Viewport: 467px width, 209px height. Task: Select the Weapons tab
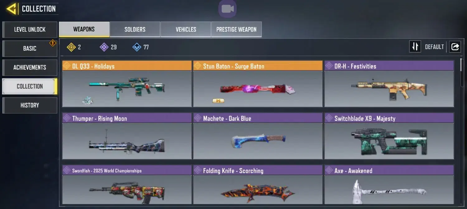click(84, 30)
